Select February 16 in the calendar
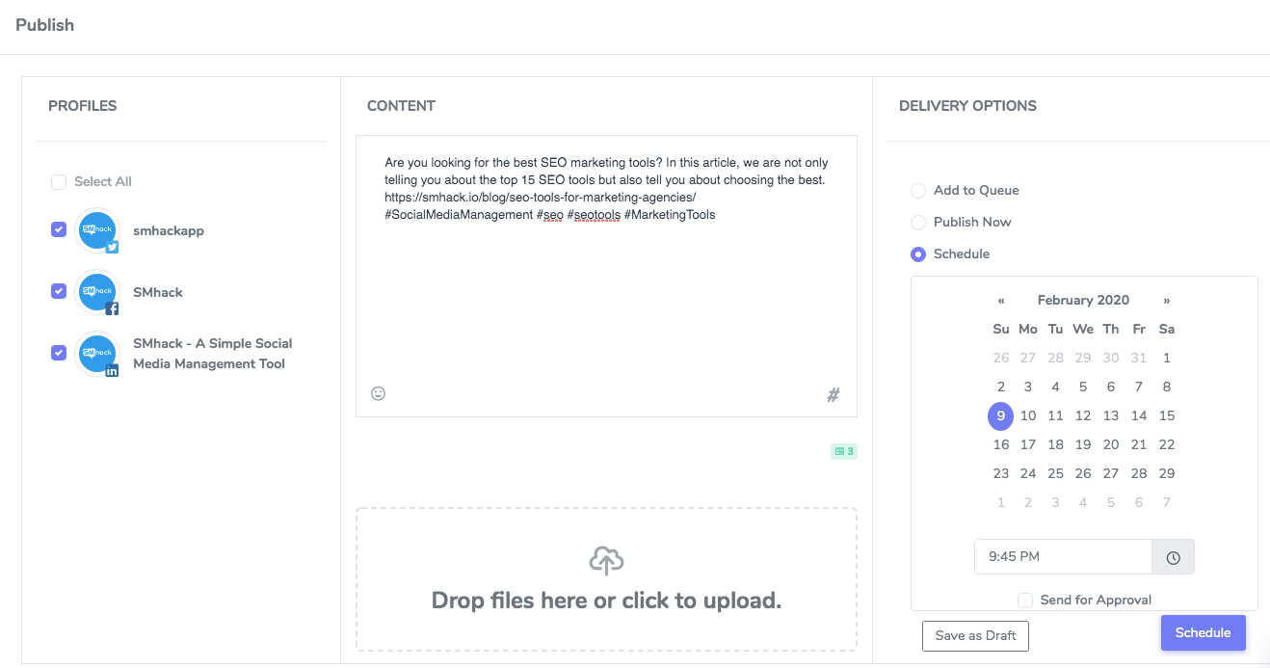 (1001, 445)
